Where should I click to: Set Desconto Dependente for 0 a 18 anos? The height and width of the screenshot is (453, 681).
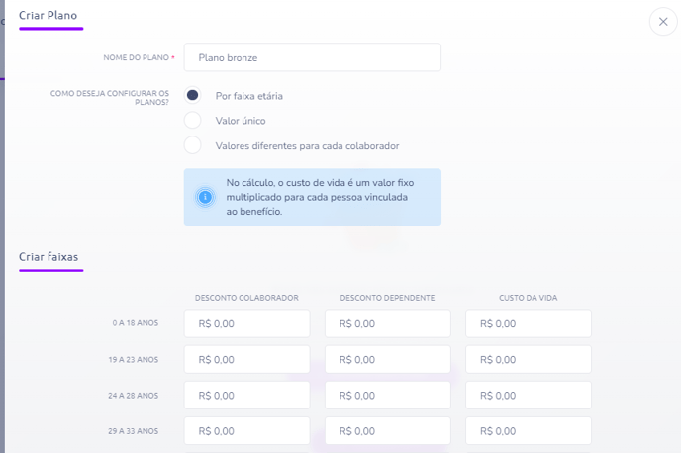(x=388, y=323)
